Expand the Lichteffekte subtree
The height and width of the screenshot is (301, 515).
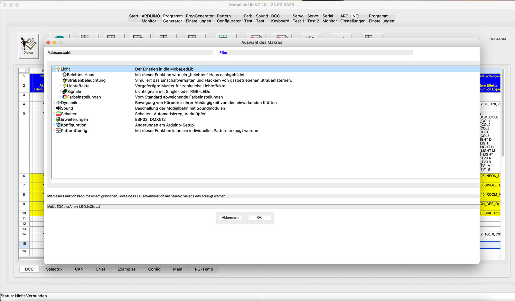tap(60, 86)
